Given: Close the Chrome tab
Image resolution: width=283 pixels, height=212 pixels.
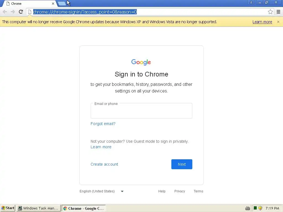Looking at the screenshot, I should [x=53, y=4].
